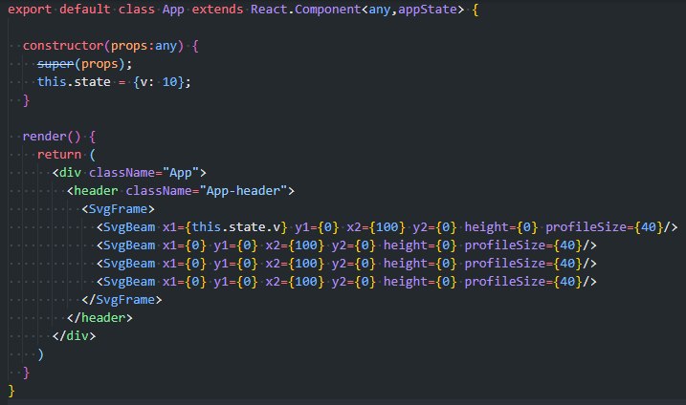Click 'props:any' in the constructor parameters

[144, 46]
